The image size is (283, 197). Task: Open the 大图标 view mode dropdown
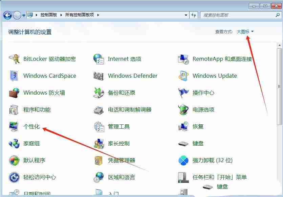(x=244, y=31)
